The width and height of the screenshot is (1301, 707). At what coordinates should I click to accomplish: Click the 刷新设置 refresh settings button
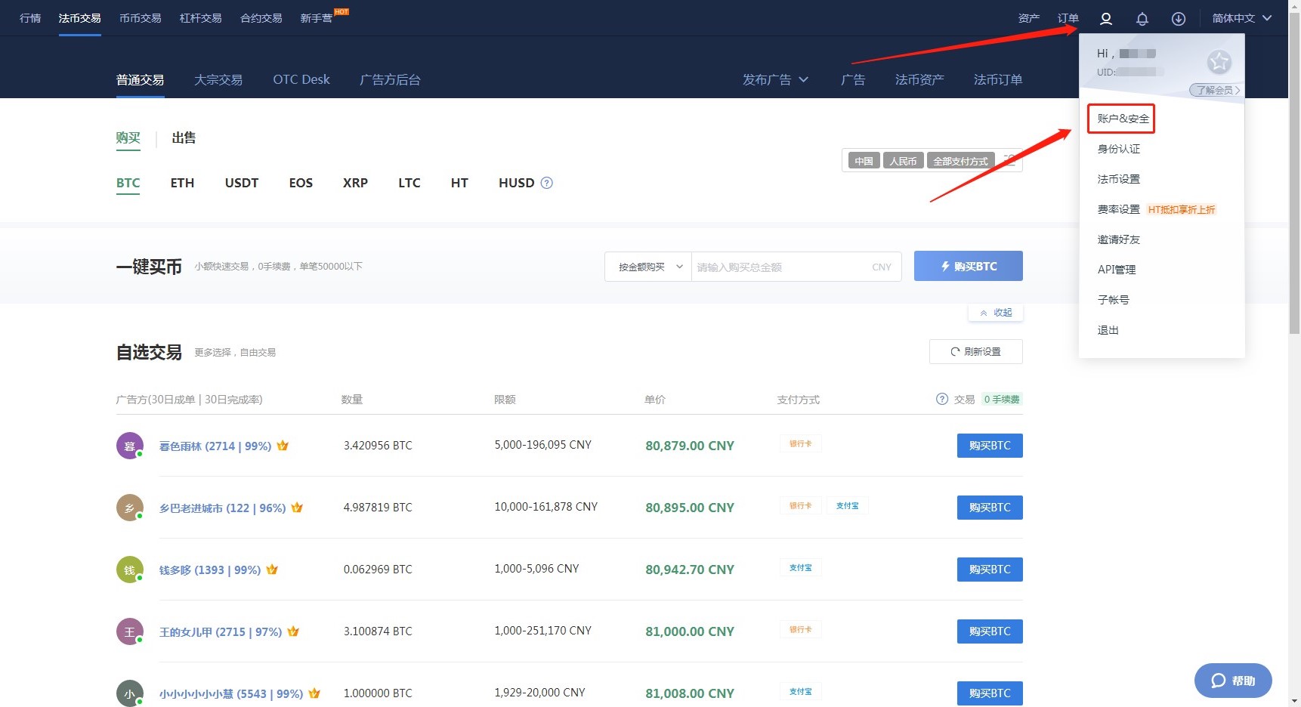pos(975,352)
